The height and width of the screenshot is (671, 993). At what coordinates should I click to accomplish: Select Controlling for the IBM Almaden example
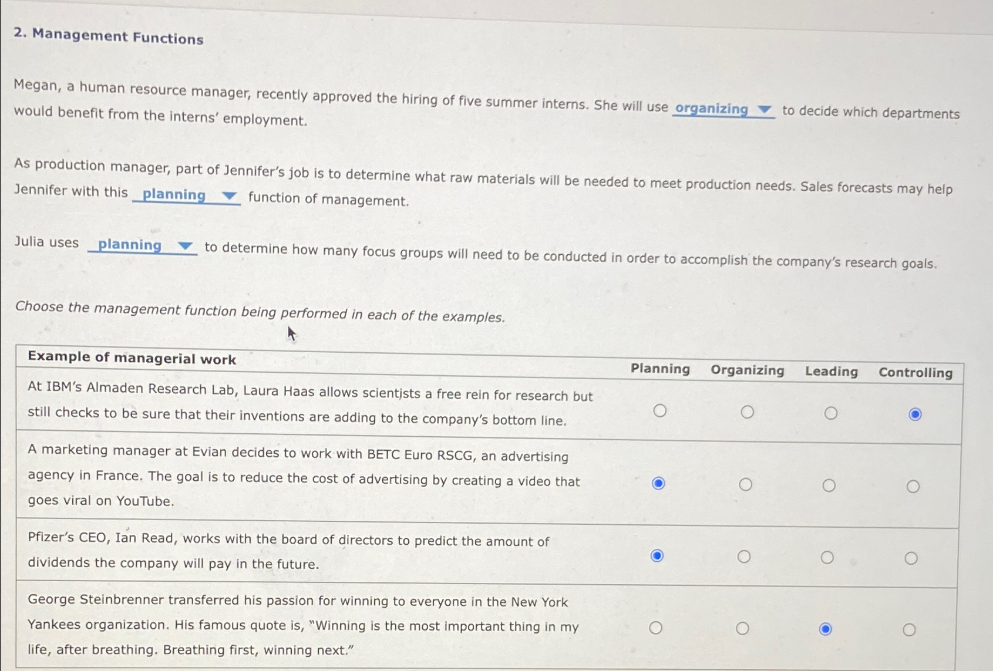point(915,414)
